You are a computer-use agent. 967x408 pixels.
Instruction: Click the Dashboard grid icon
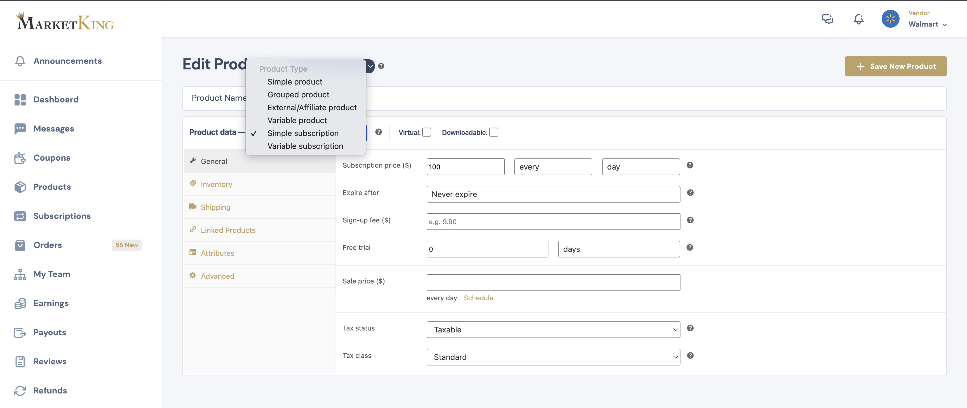(x=20, y=100)
